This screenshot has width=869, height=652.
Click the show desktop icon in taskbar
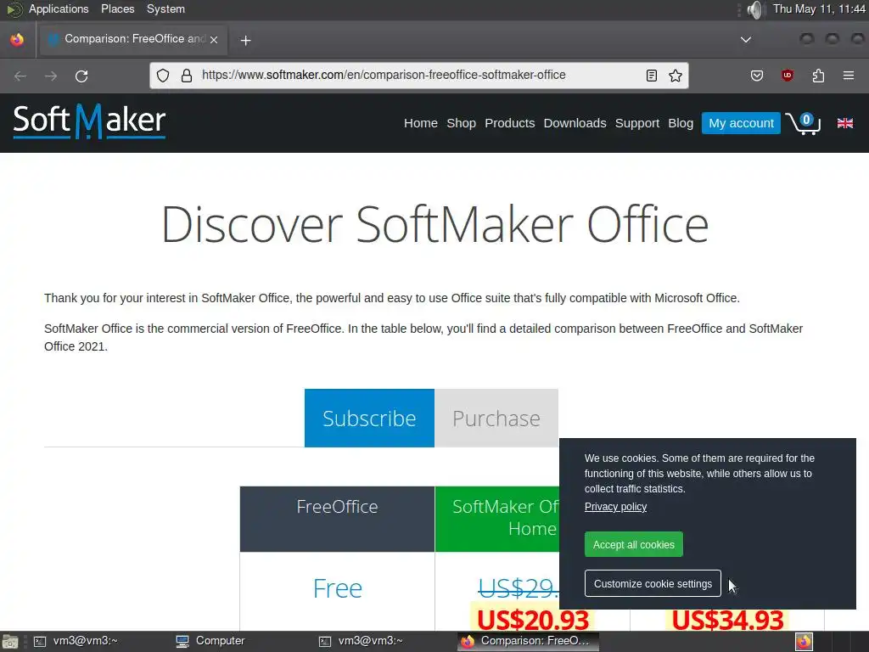tap(9, 642)
